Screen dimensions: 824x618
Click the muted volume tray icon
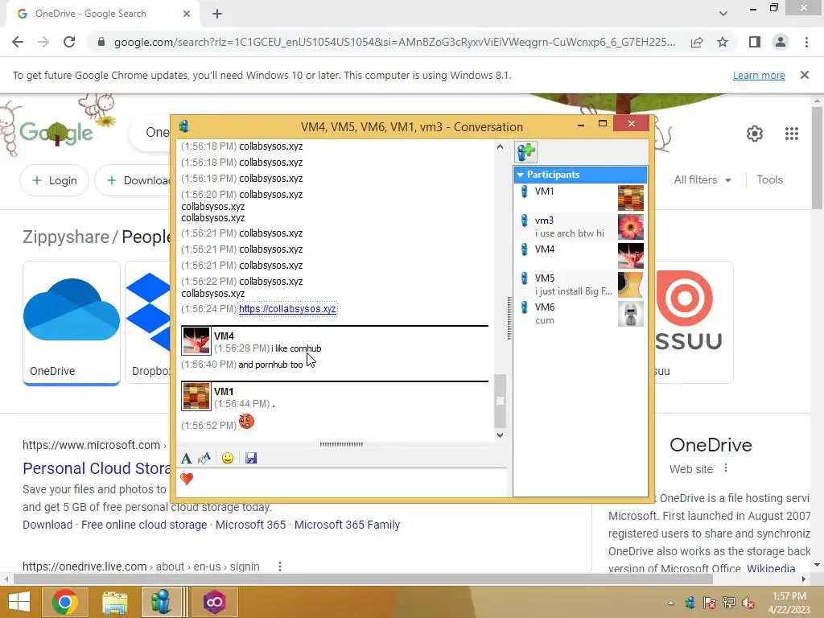[748, 603]
